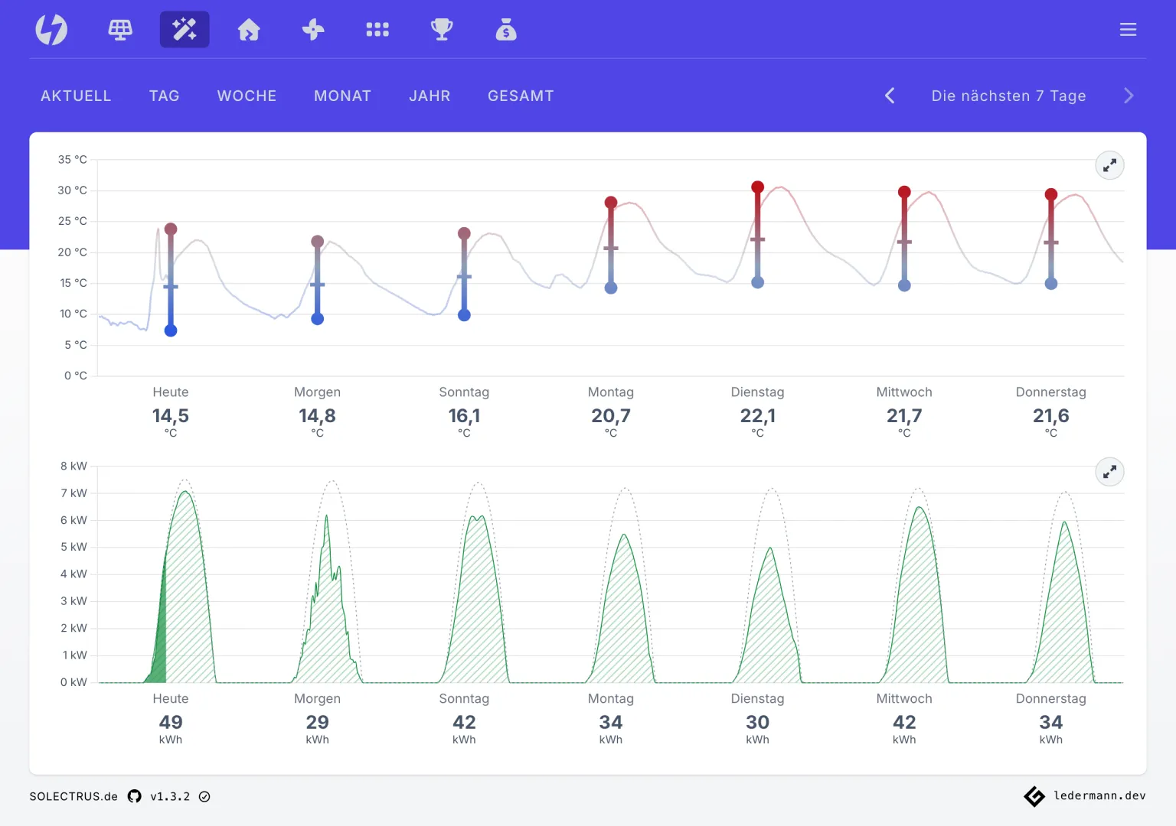
Task: Switch to the TAG tab
Action: point(165,96)
